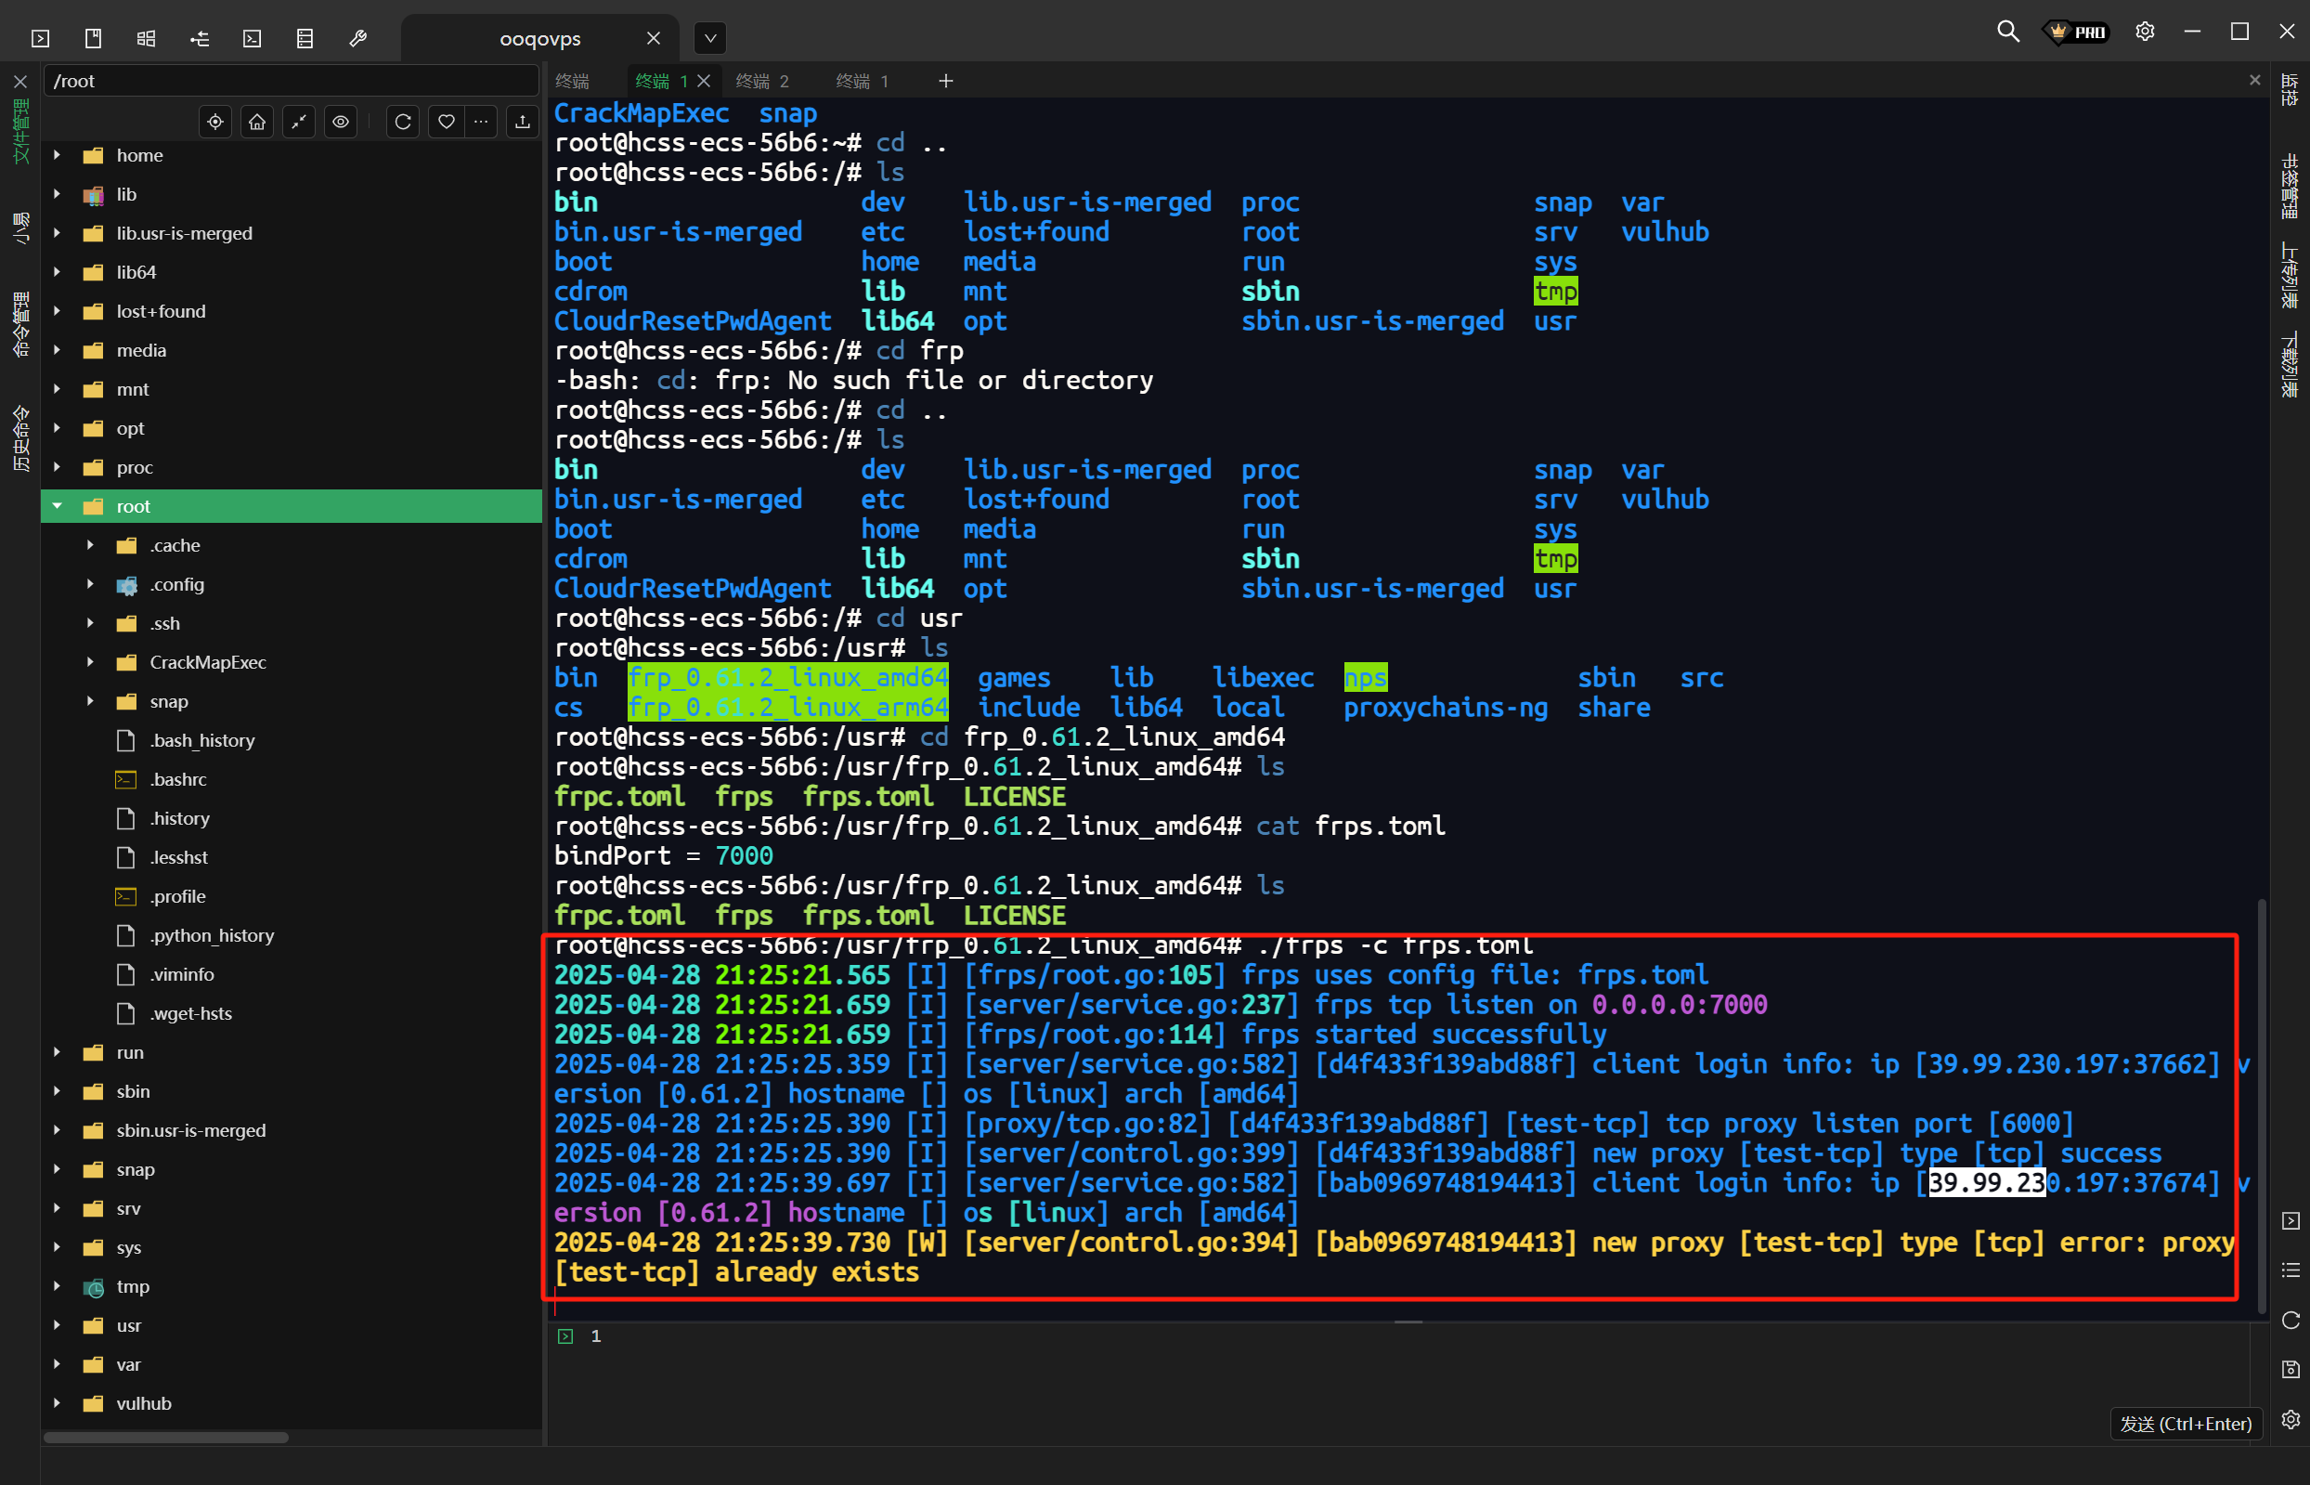Click the bookmark icon in top toolbar

pos(94,39)
